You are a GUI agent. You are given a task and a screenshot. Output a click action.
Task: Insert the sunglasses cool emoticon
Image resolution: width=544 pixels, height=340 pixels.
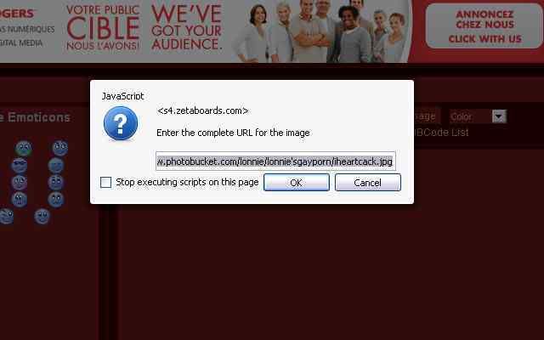click(19, 165)
